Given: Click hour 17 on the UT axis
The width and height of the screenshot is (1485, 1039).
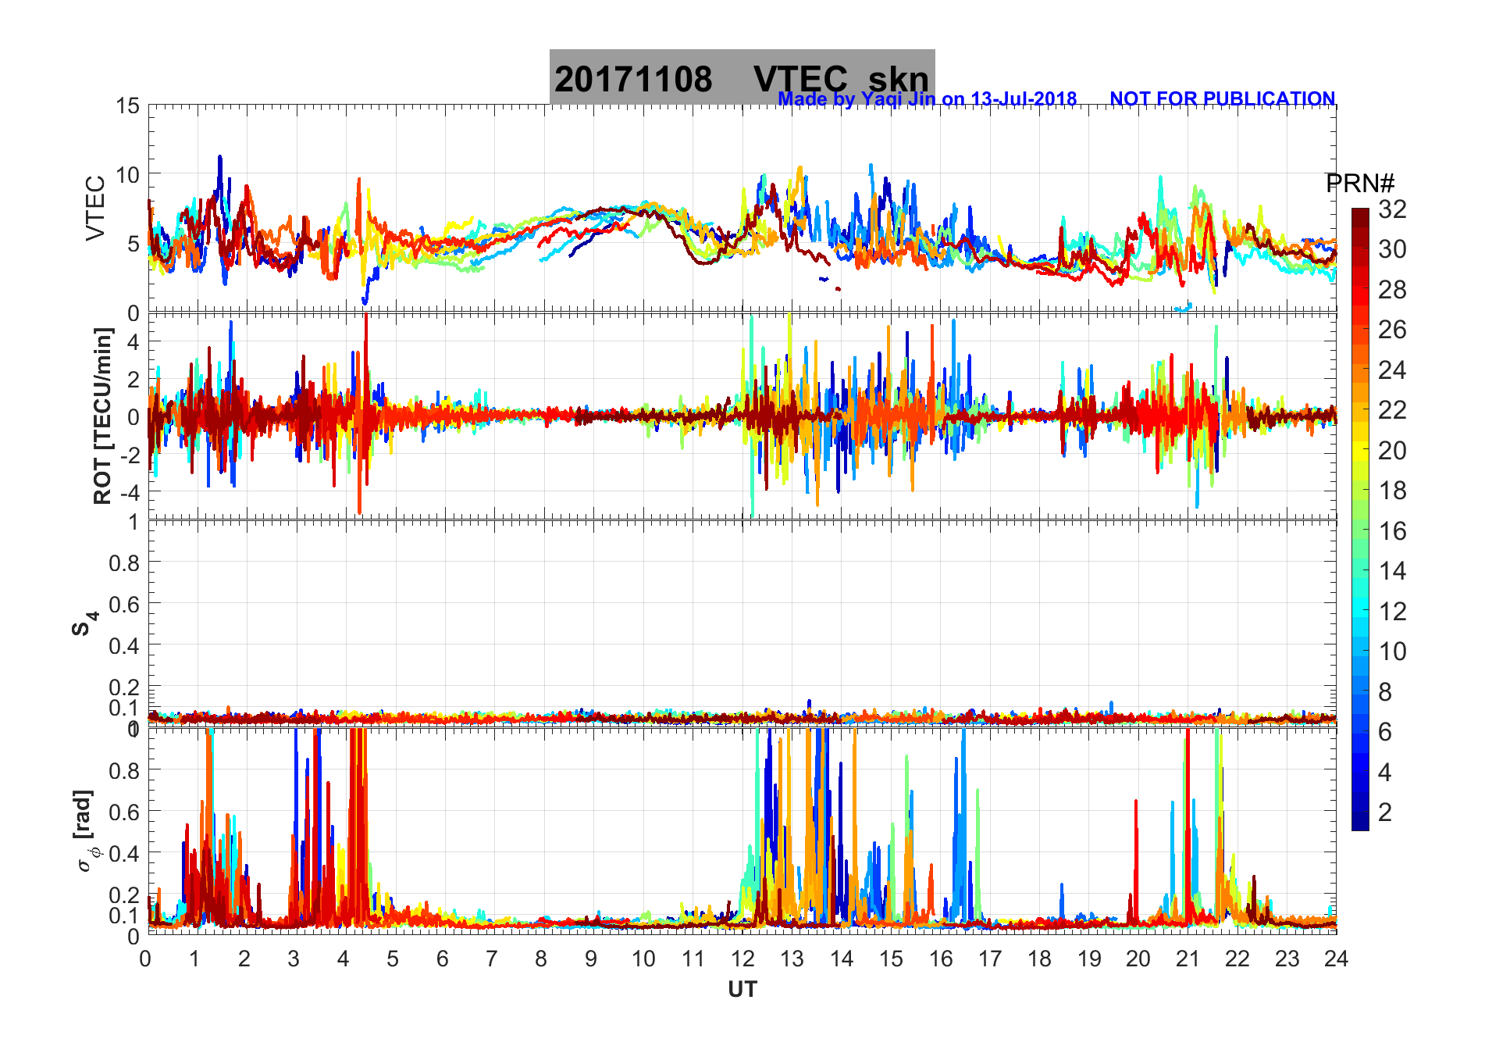Looking at the screenshot, I should 990,959.
